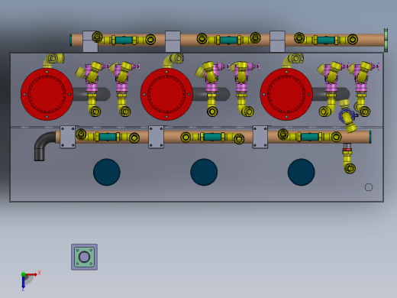
Task: Click the X label on coordinate triad
Action: tap(39, 273)
